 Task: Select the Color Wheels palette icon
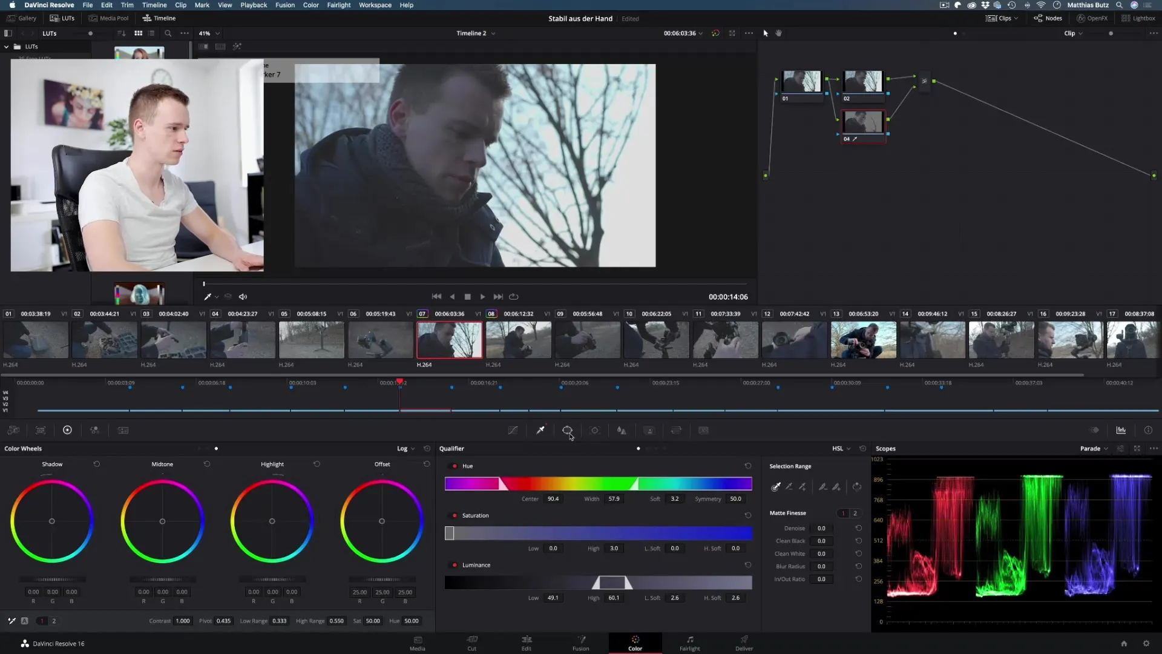67,431
